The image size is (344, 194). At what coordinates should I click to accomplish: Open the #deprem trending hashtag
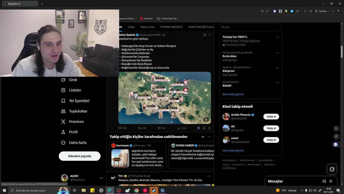tap(228, 71)
